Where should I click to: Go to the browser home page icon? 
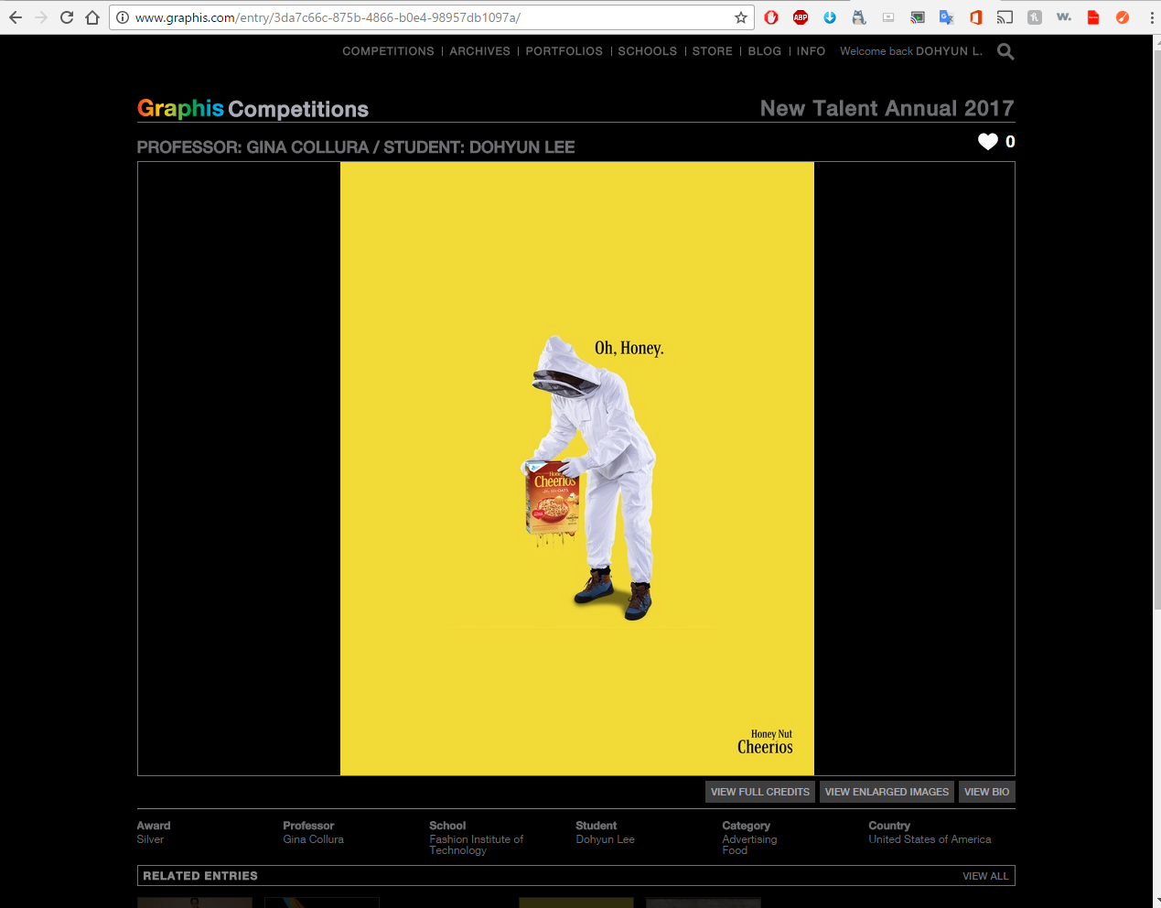92,17
